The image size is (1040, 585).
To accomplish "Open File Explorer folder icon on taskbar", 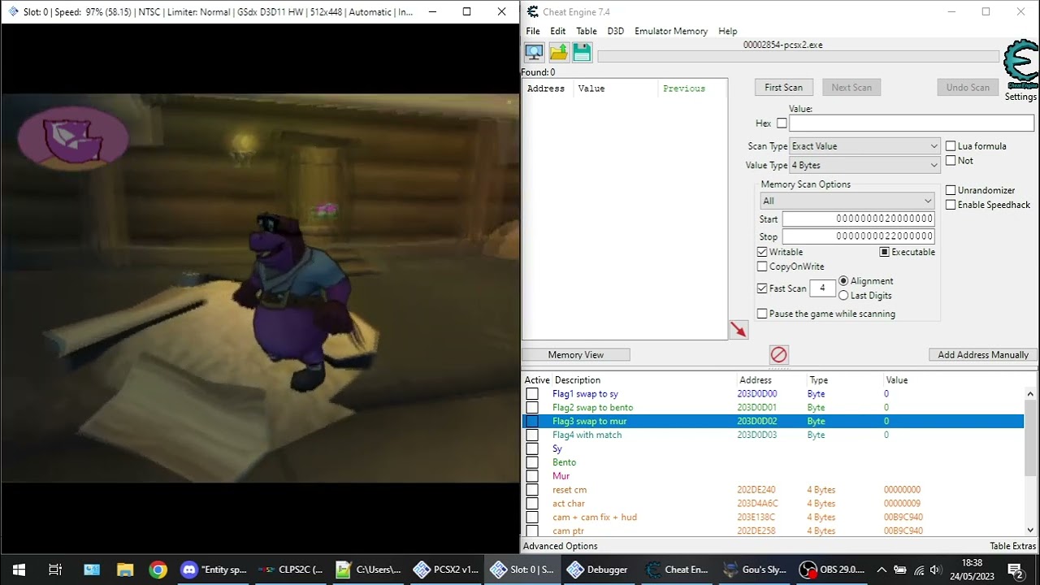I will coord(124,570).
